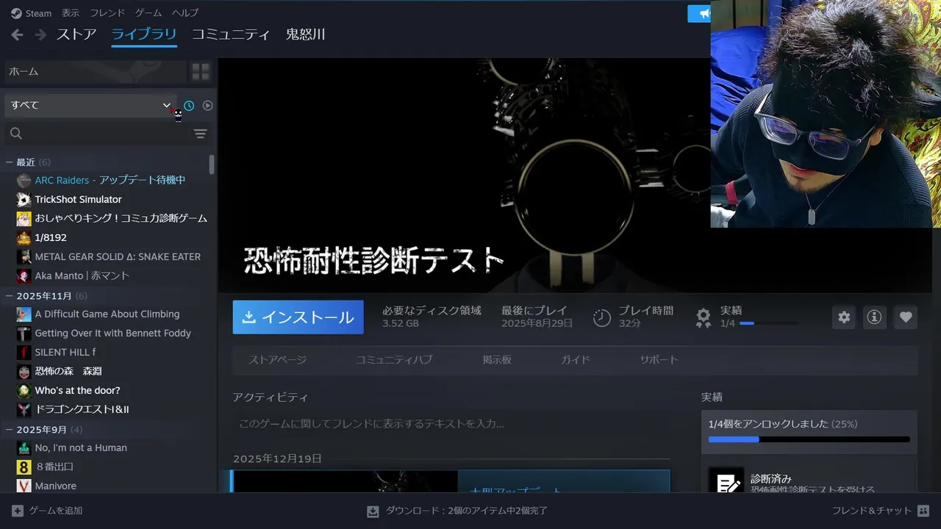
Task: Expand the すべて filter dropdown
Action: tap(90, 105)
